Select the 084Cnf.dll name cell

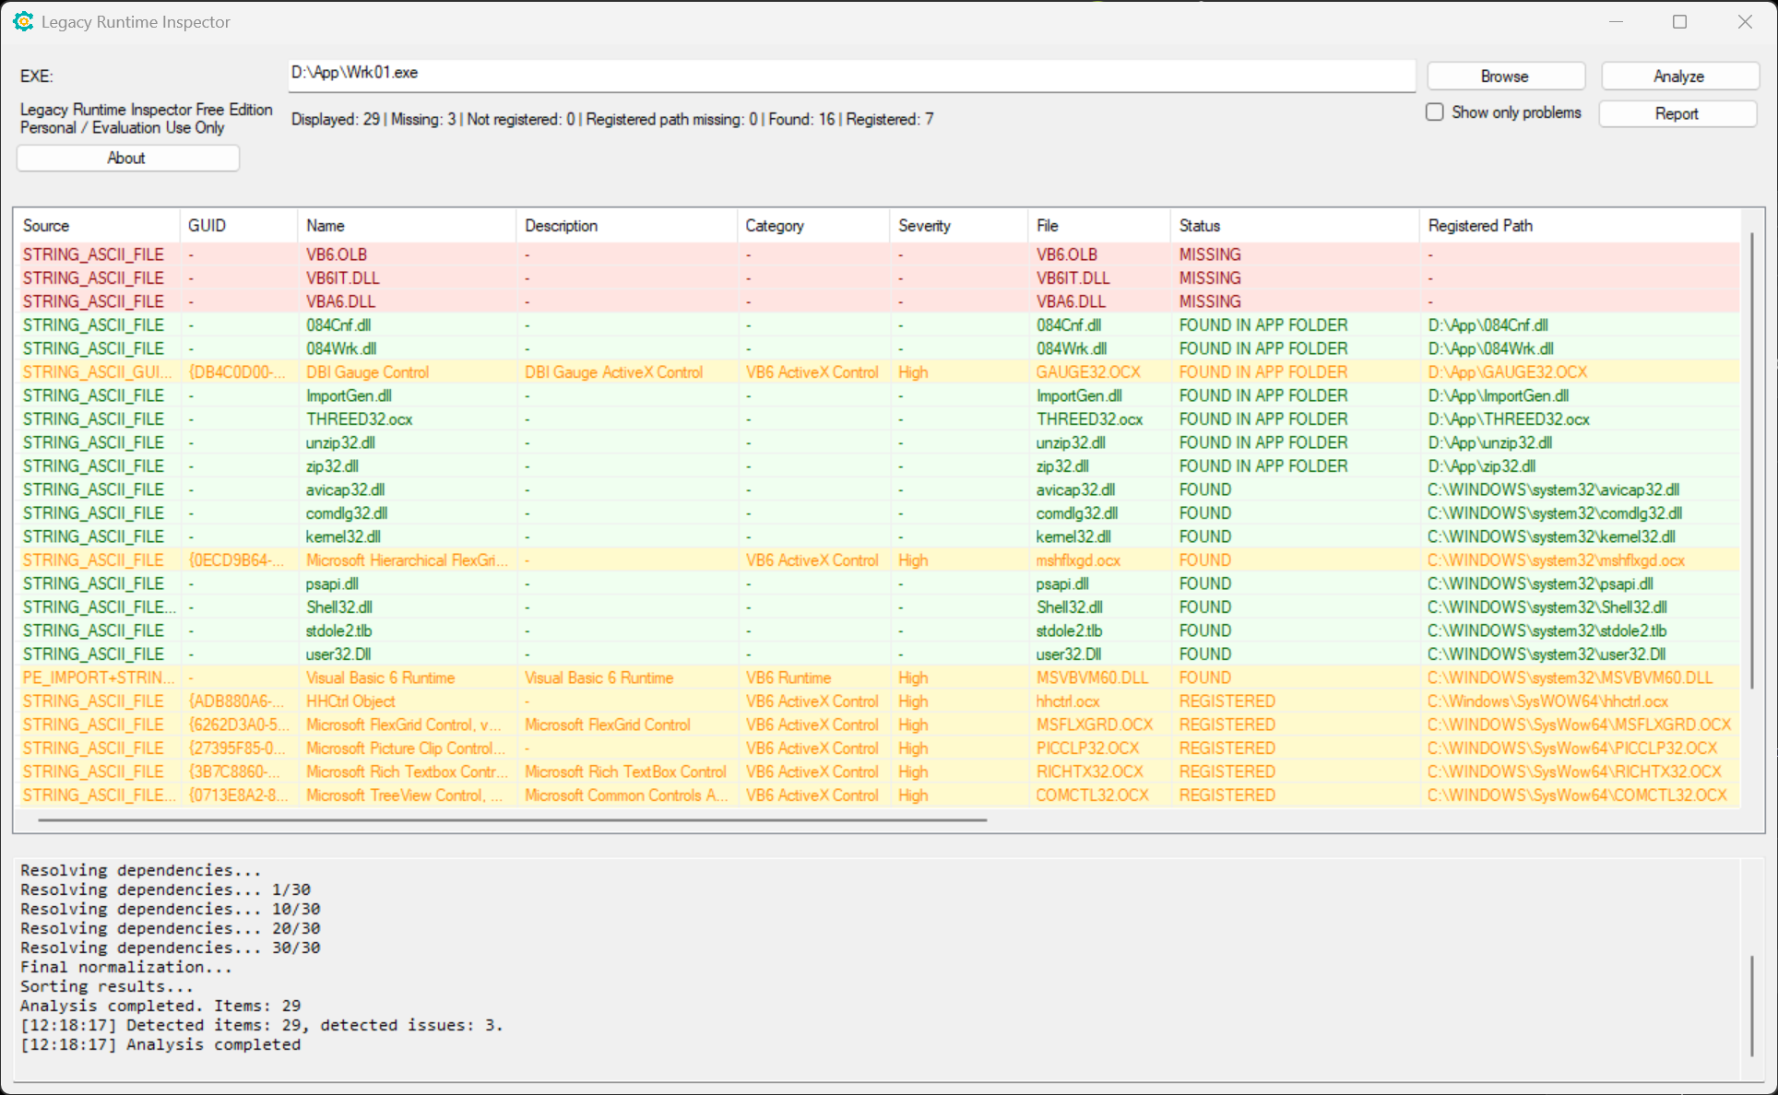click(x=407, y=325)
